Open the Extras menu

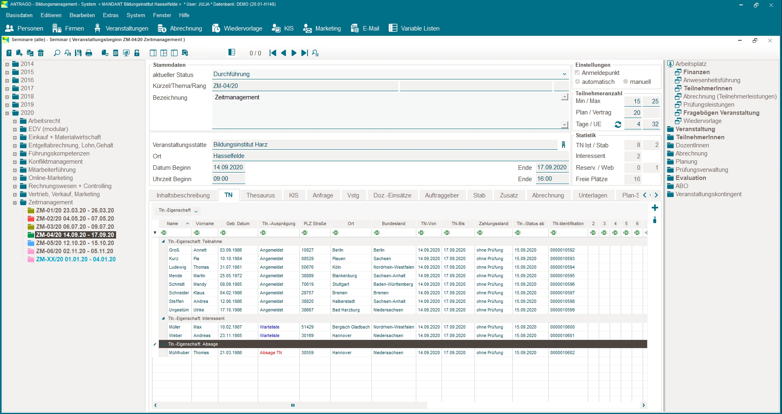[110, 15]
